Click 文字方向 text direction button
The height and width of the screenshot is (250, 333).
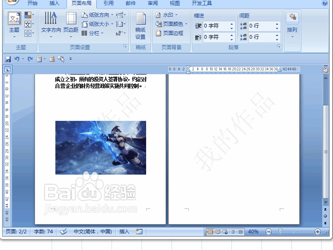tap(51, 25)
